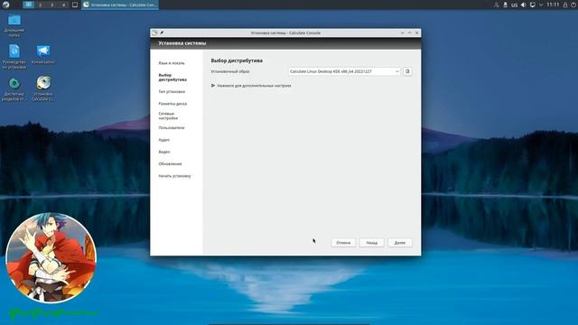Screen dimensions: 578x325
Task: Select the Установка системы taskbar entry
Action: [x=120, y=5]
